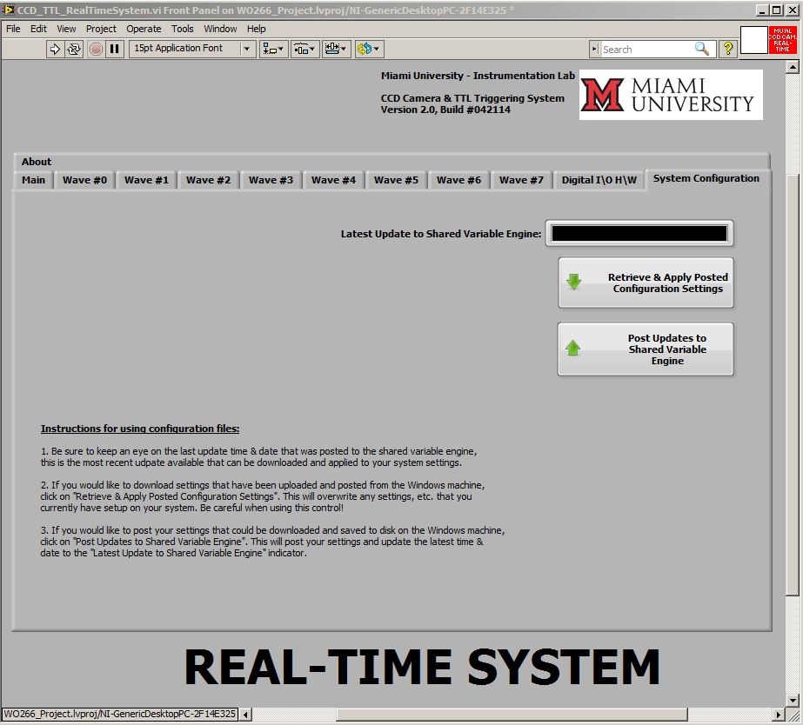Click Retrieve & Apply Posted Configuration Settings
Image resolution: width=803 pixels, height=725 pixels.
[646, 283]
